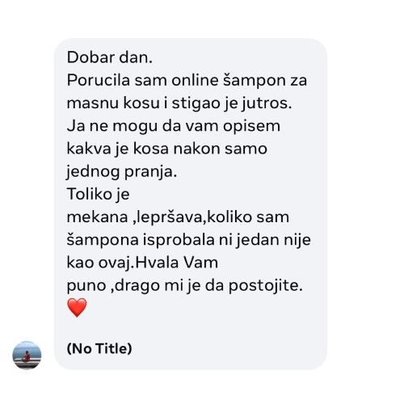Click the words 'kao ovaj' in message
Viewport: 404px width, 404px height.
click(99, 263)
